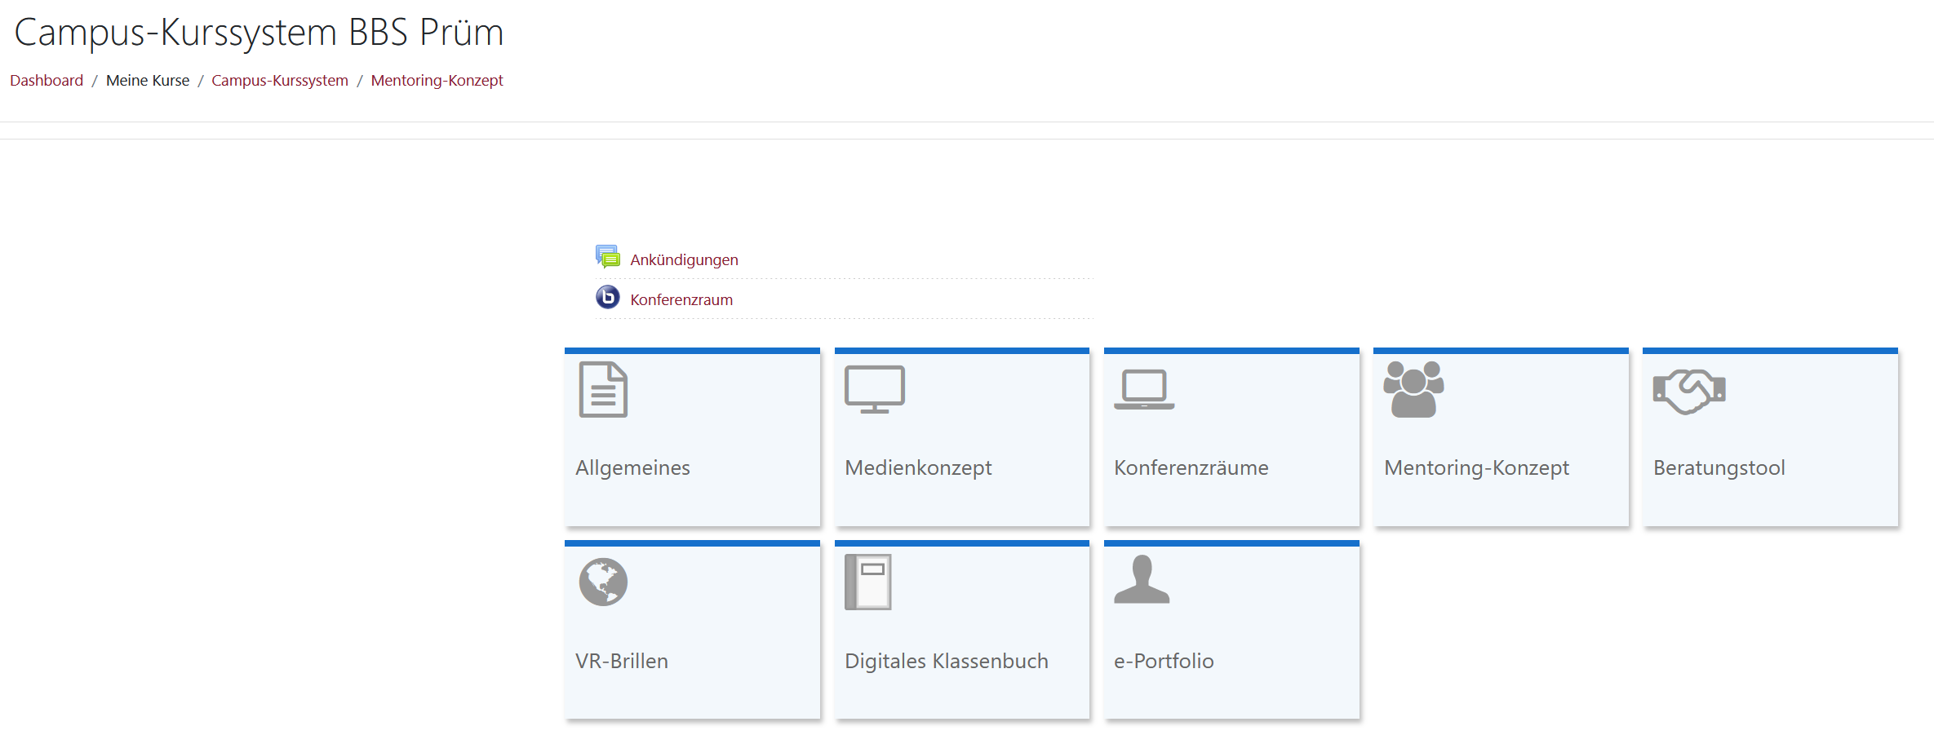Screen dimensions: 1934x744
Task: Click the handshake icon on Beratungstool tile
Action: tap(1689, 391)
